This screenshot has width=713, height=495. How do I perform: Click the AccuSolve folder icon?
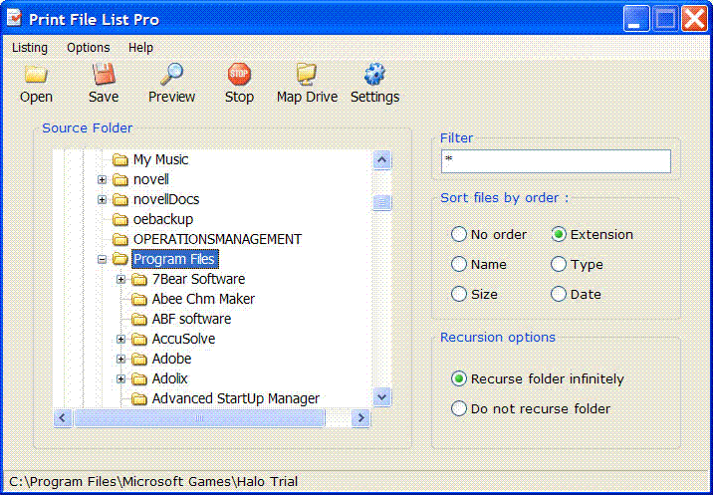(x=139, y=339)
